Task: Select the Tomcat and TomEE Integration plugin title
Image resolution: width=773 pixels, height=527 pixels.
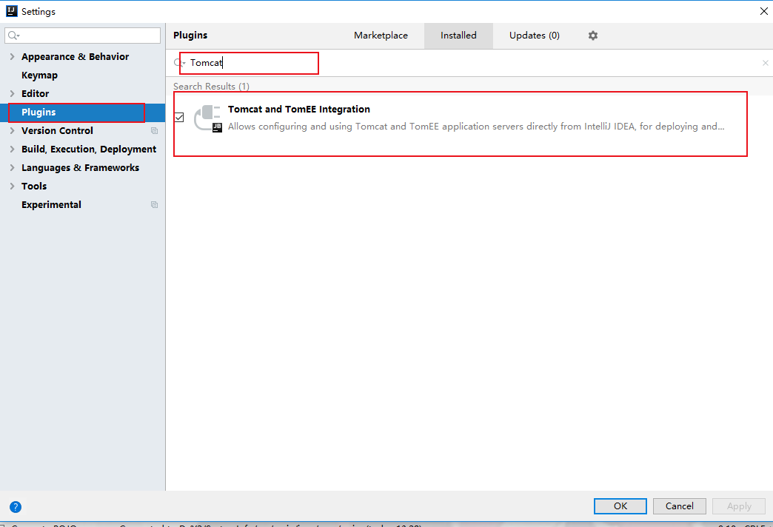Action: (x=298, y=109)
